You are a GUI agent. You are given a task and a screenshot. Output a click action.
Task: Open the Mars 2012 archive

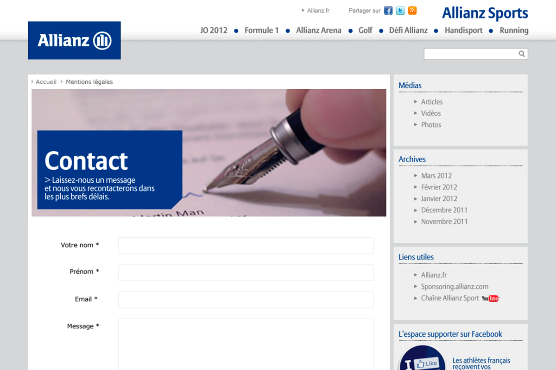(x=436, y=176)
